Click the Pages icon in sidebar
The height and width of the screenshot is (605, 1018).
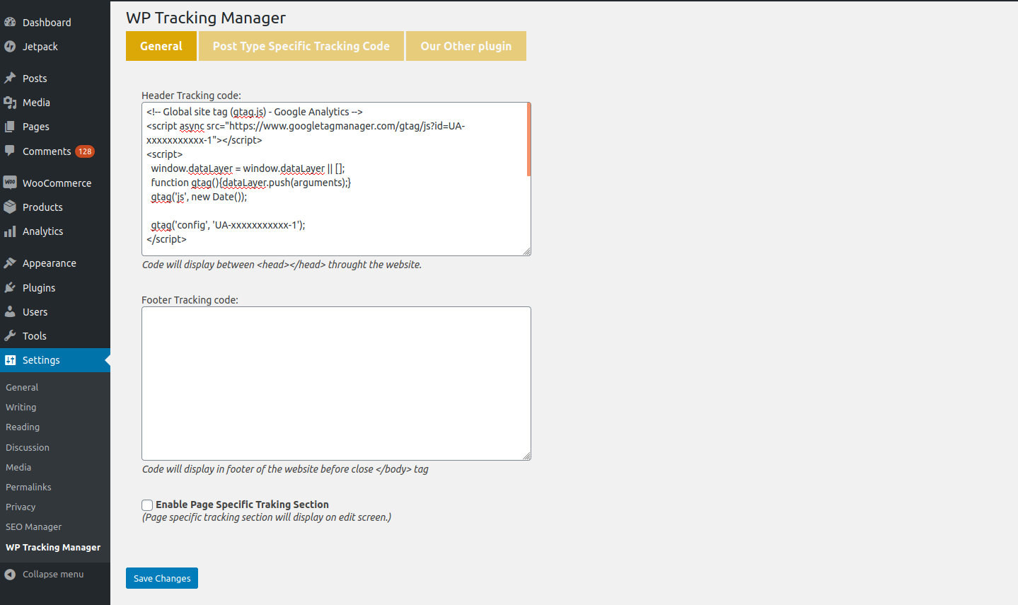click(x=10, y=127)
